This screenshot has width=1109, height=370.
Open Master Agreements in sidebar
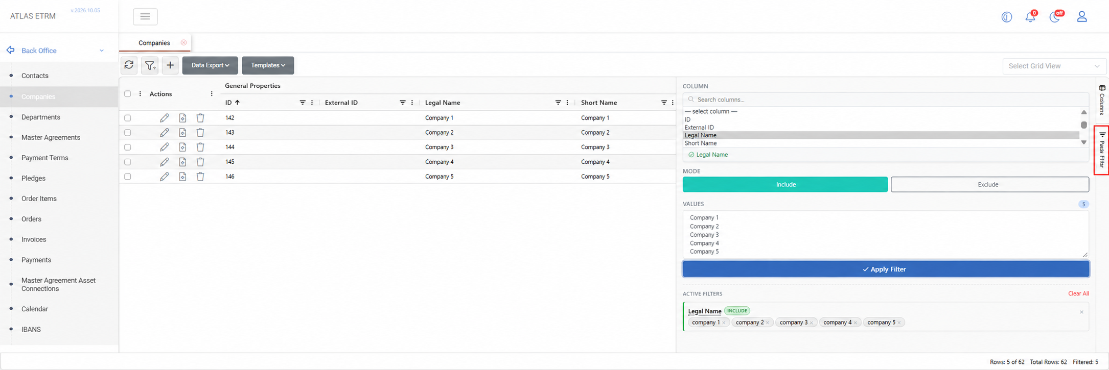click(51, 137)
